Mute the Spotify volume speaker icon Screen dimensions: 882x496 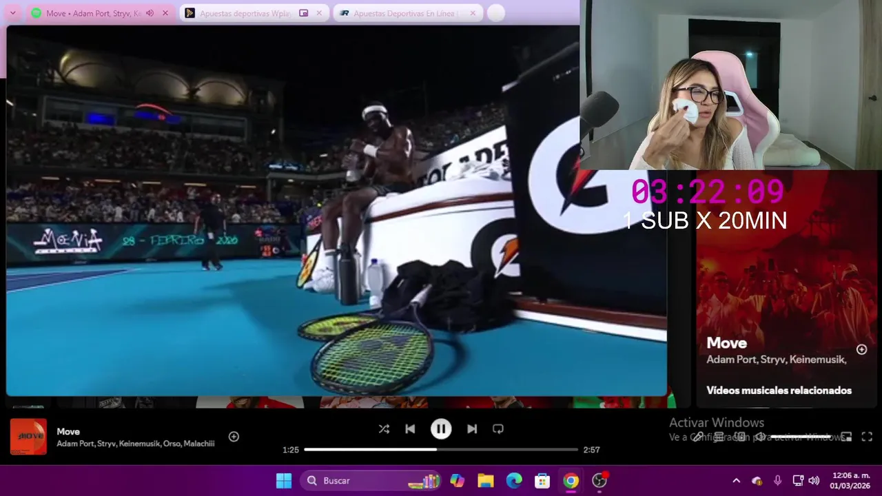(x=760, y=437)
